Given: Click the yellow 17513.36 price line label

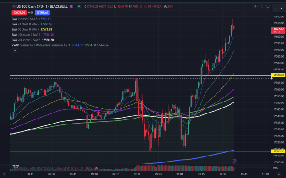Looking at the screenshot, I should pyautogui.click(x=278, y=151).
